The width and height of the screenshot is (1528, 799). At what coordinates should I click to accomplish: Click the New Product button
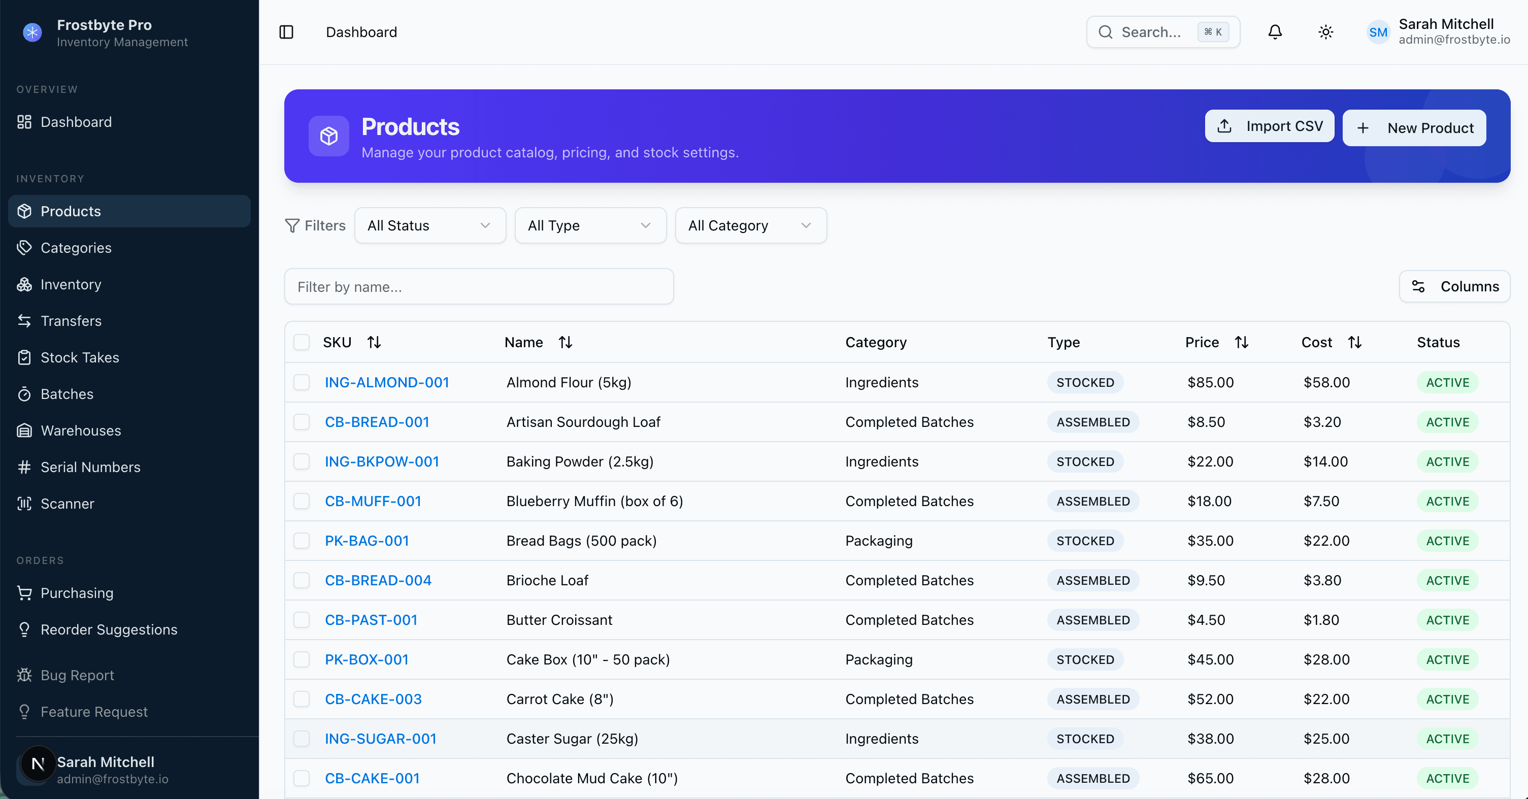pos(1415,128)
